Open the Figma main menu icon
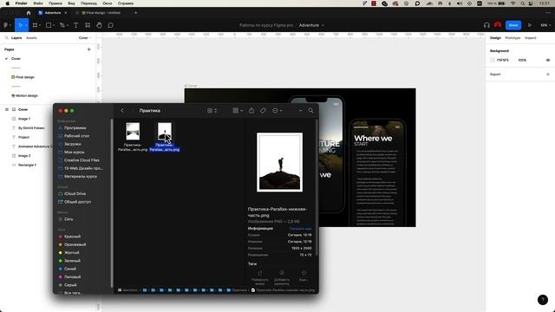The width and height of the screenshot is (555, 312). pyautogui.click(x=6, y=25)
